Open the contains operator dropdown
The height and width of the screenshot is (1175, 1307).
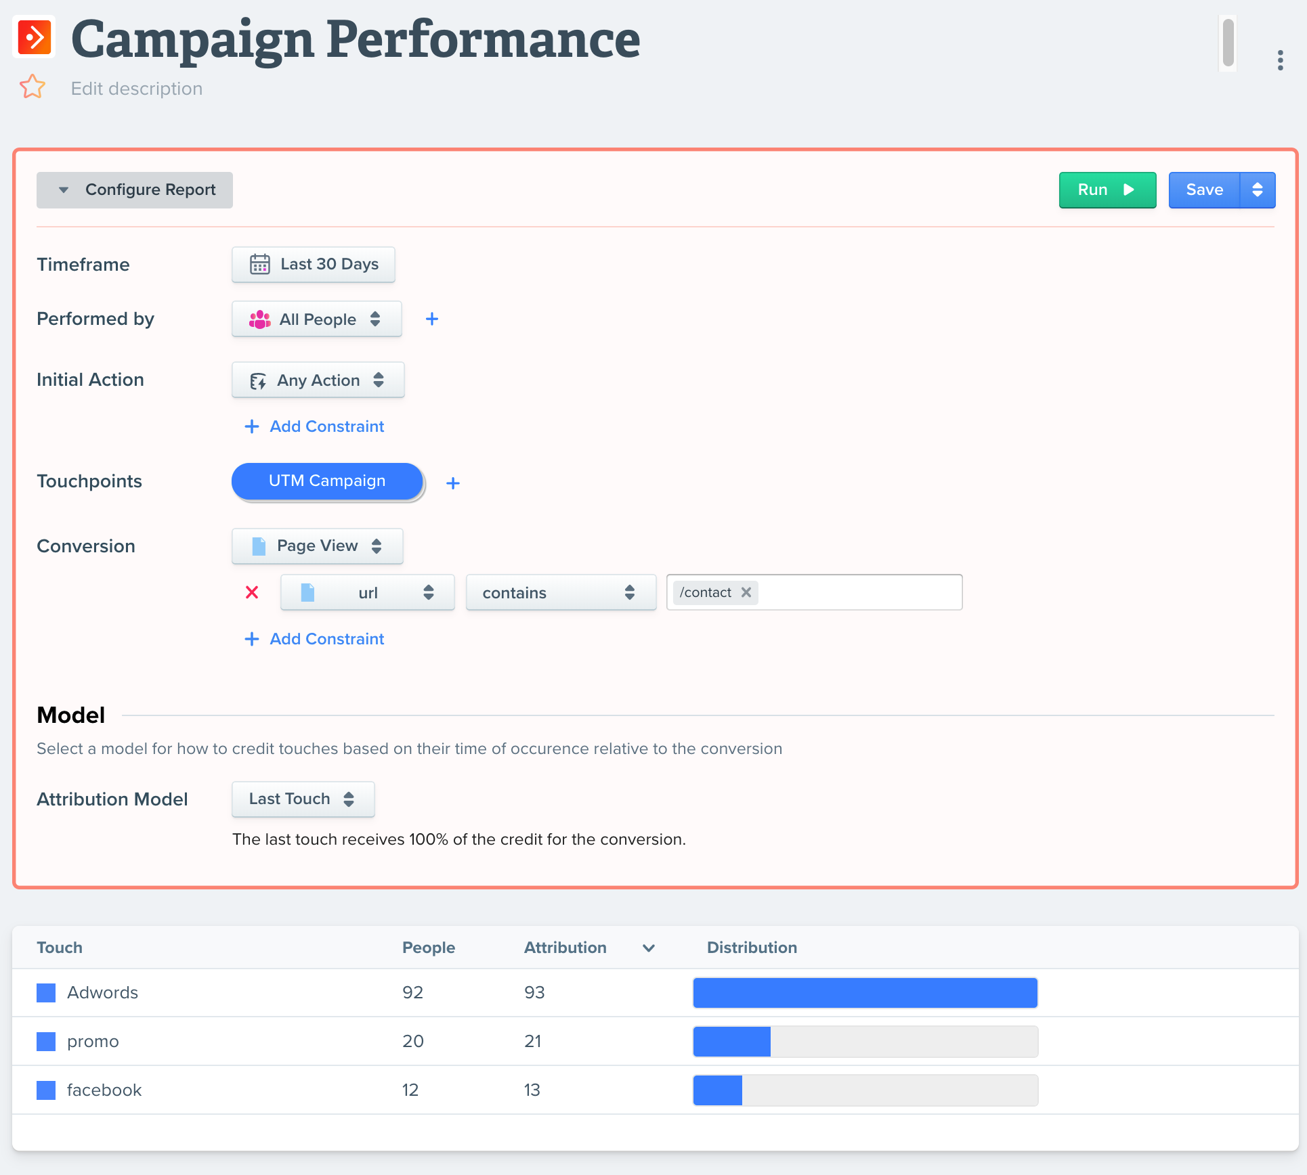coord(561,592)
